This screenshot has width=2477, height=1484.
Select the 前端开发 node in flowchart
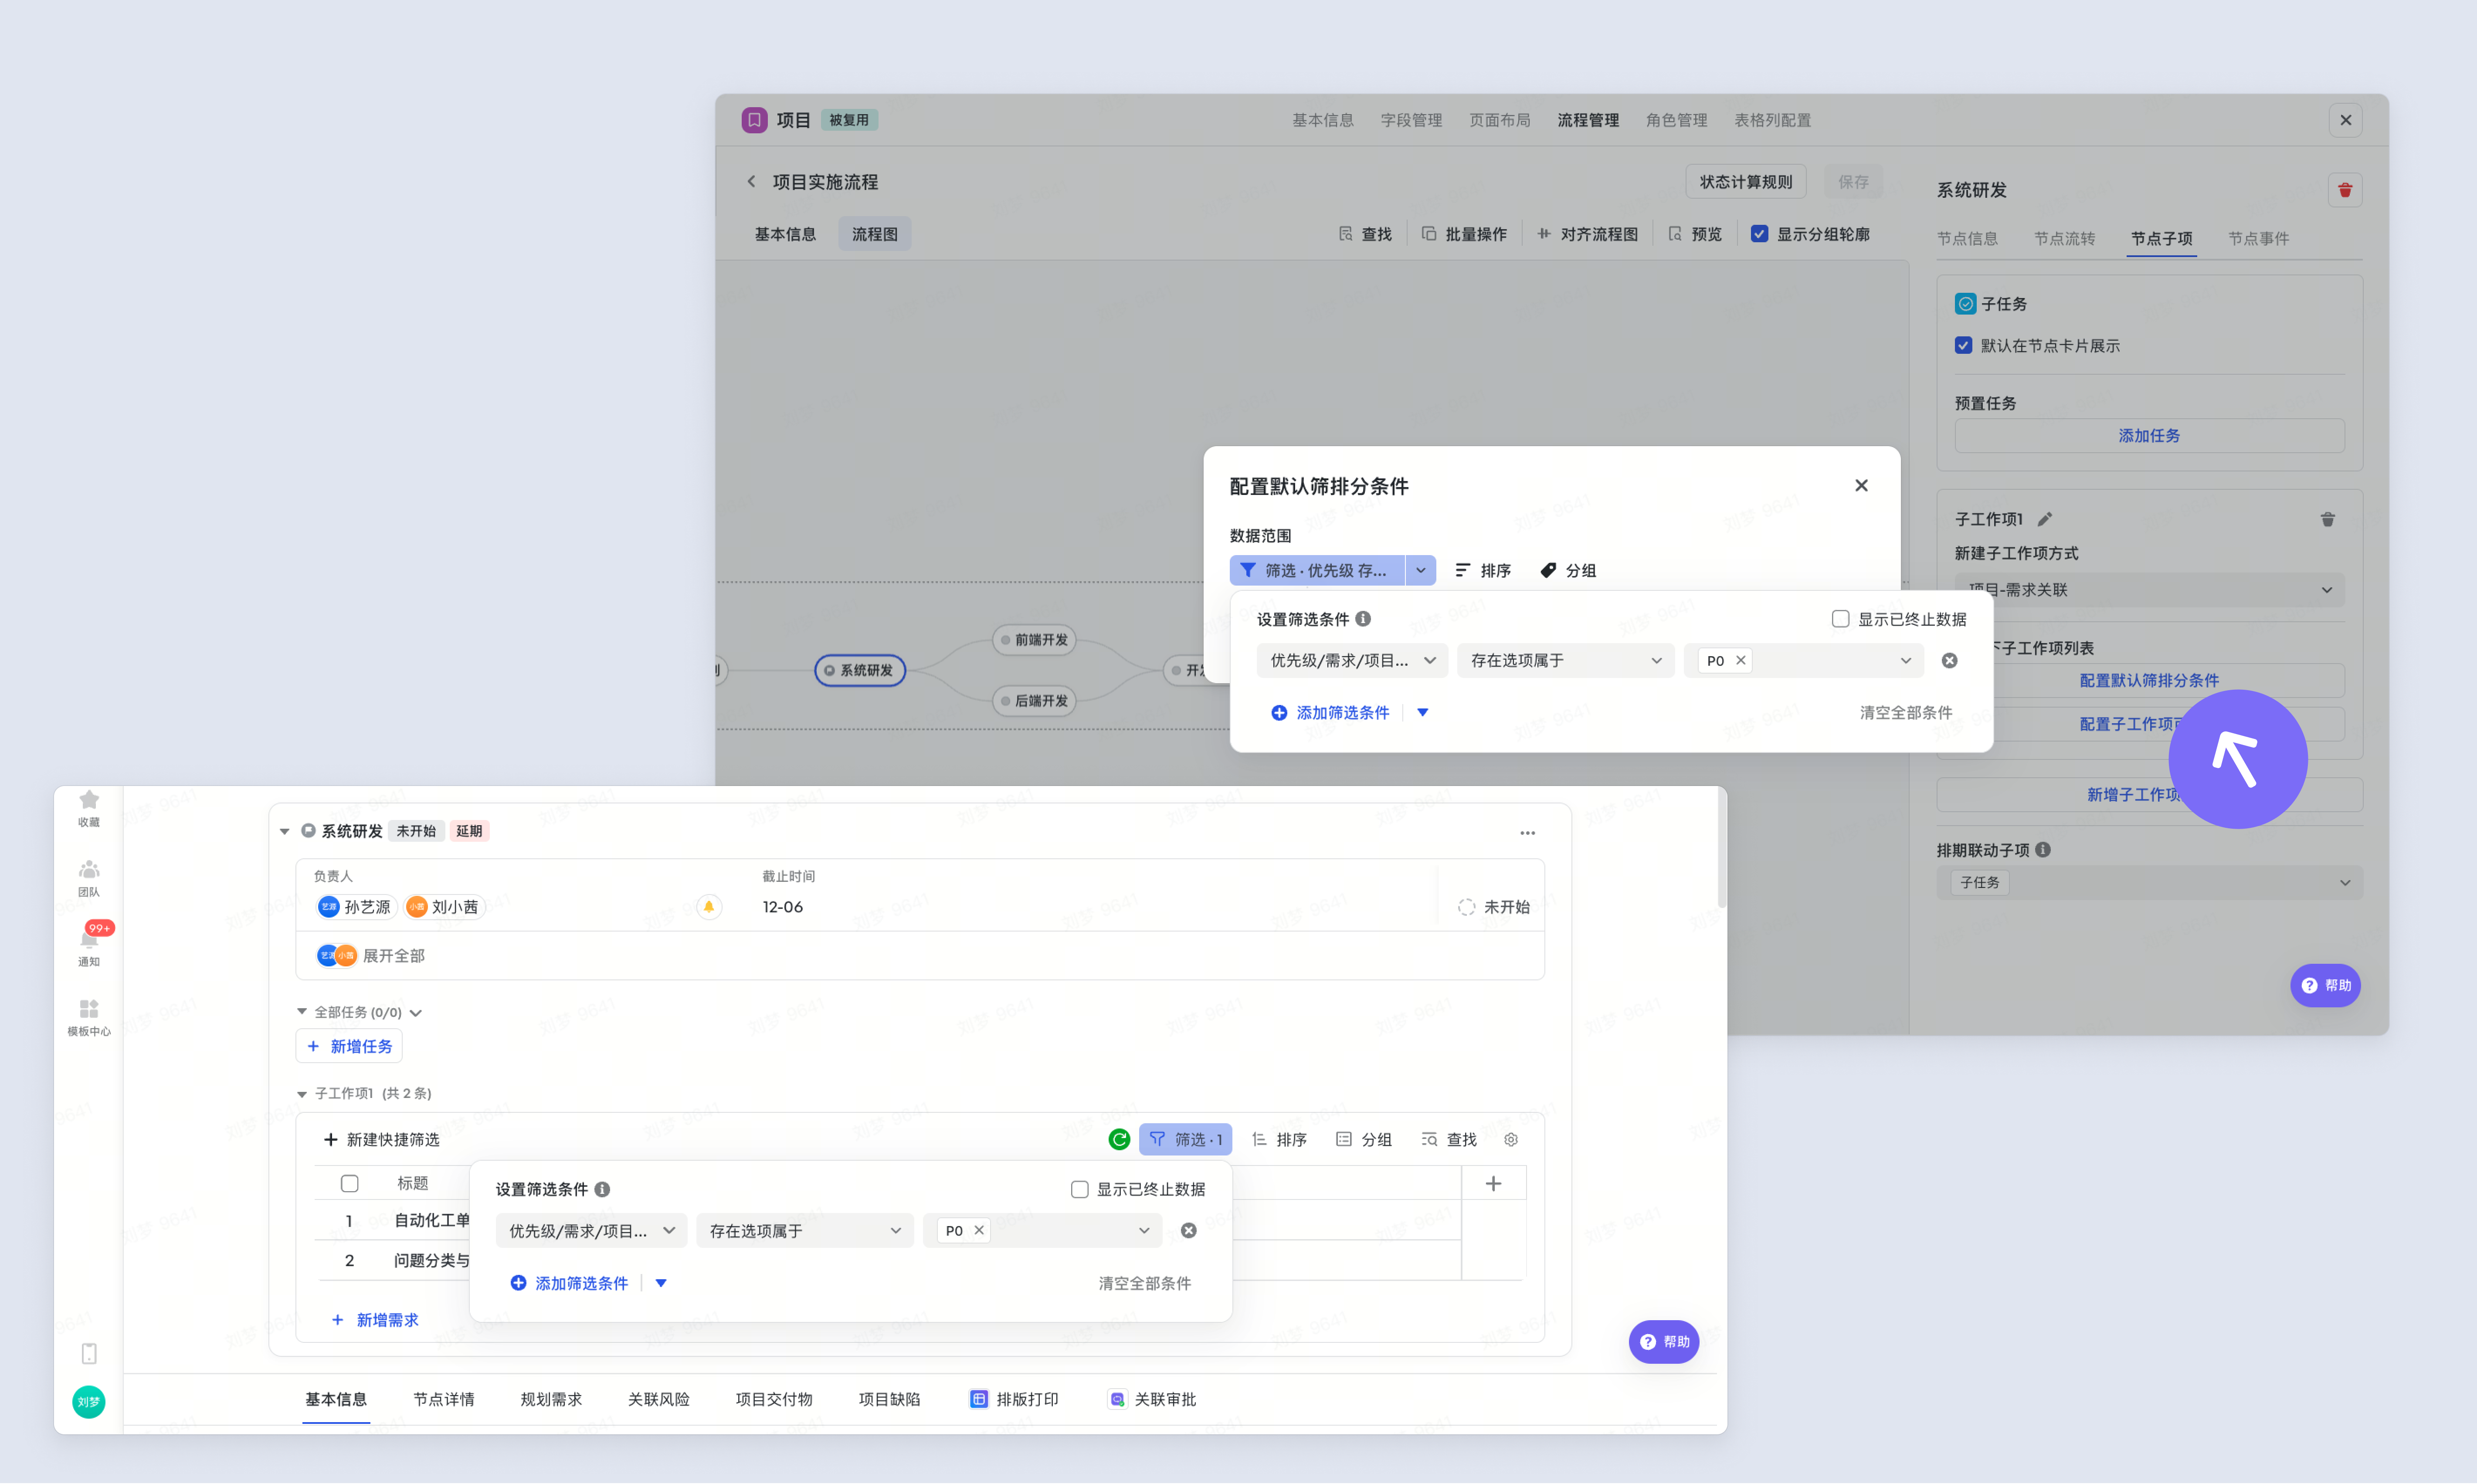click(x=1034, y=640)
